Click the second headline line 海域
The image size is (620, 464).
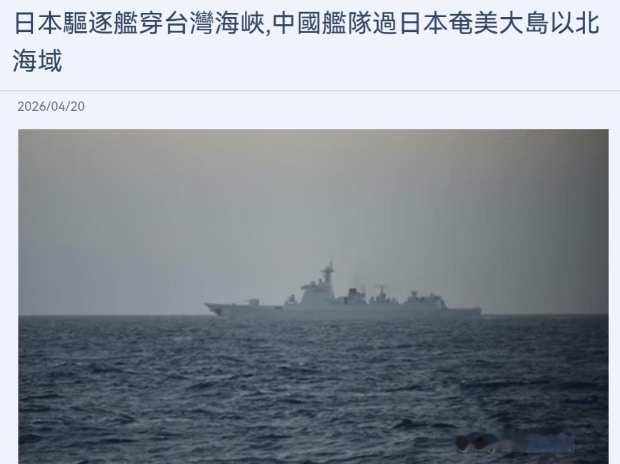tap(37, 60)
